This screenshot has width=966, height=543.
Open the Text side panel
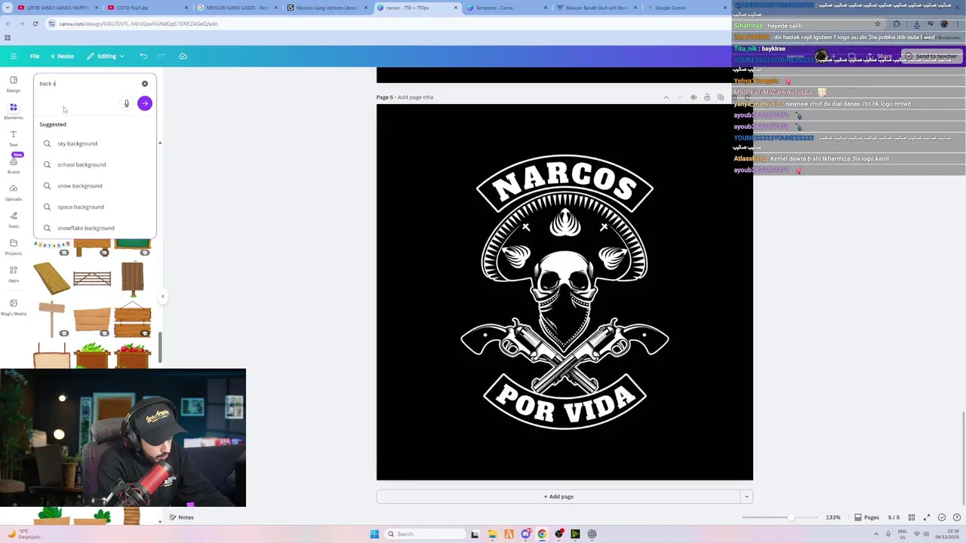[x=14, y=138]
